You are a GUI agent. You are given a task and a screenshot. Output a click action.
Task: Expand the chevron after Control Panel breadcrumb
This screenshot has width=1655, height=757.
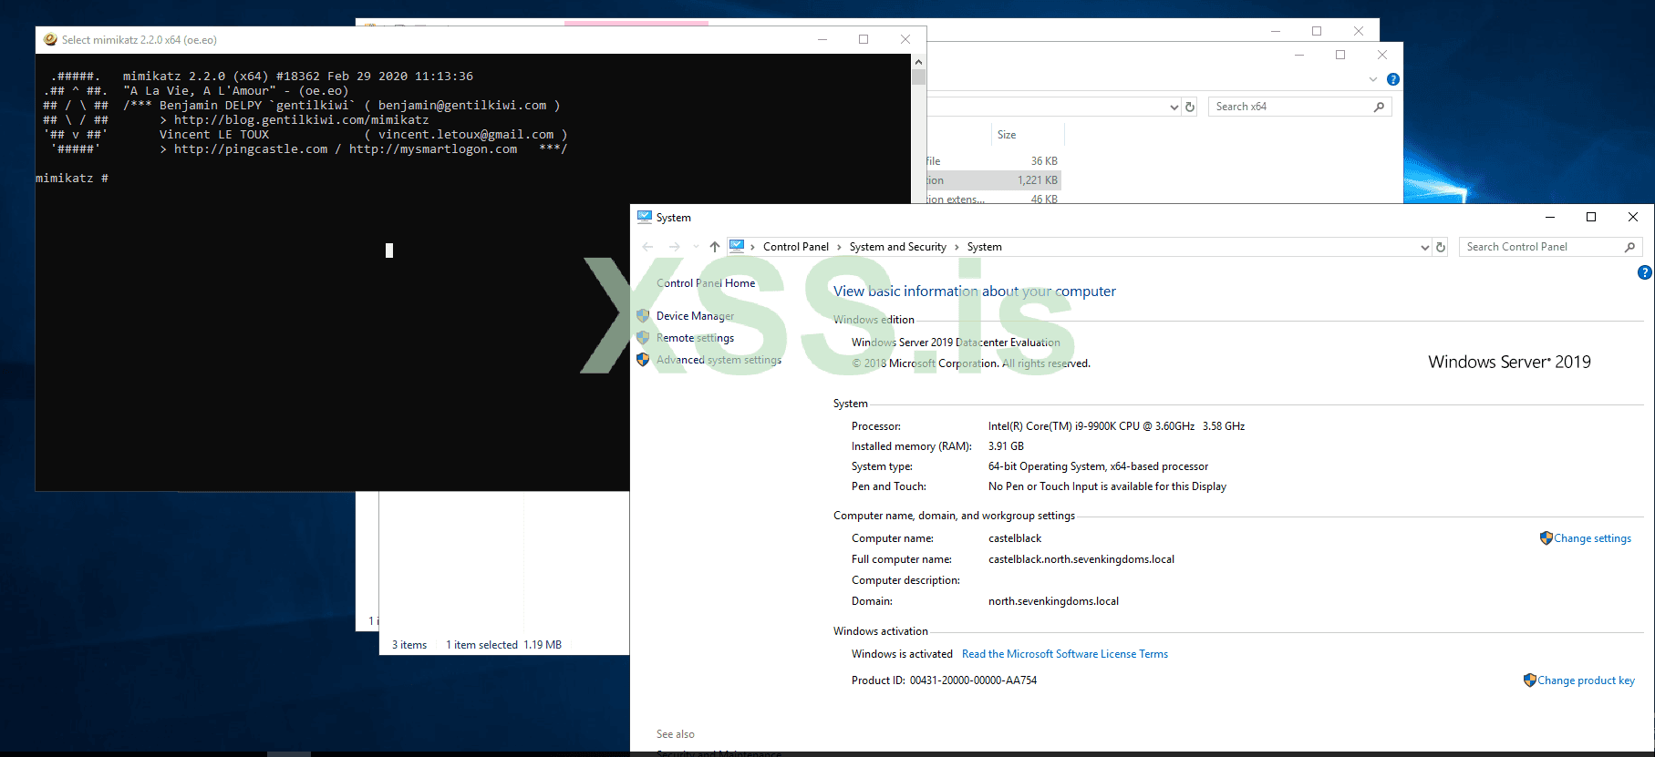tap(839, 247)
